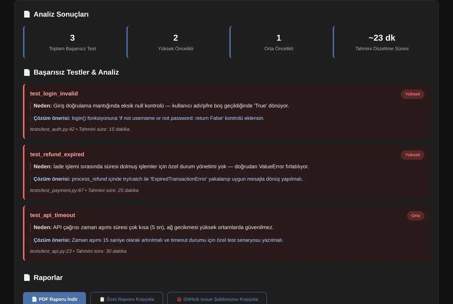
Task: Click document icon beside Analiz Sonuçları
Action: tap(27, 14)
